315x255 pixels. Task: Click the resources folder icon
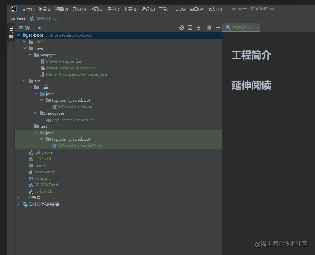42,113
